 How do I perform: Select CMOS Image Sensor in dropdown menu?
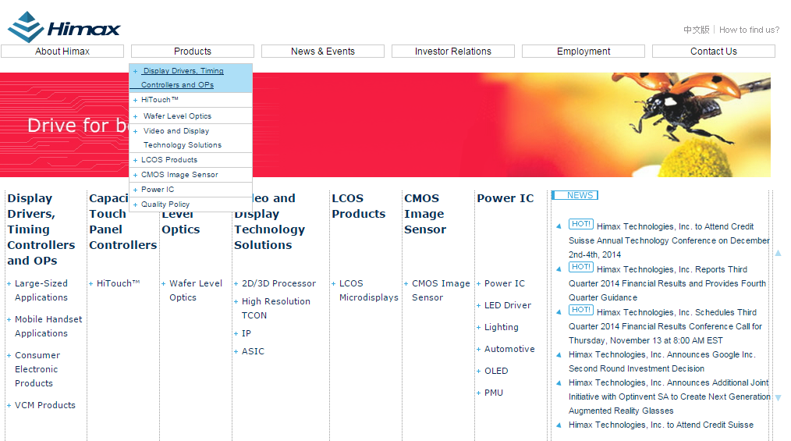190,175
